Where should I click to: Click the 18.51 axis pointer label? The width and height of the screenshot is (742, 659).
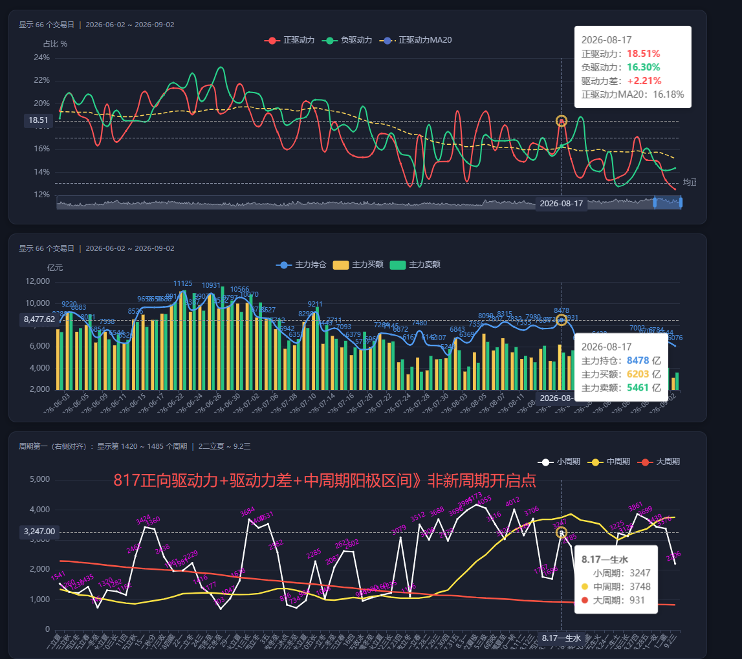38,120
